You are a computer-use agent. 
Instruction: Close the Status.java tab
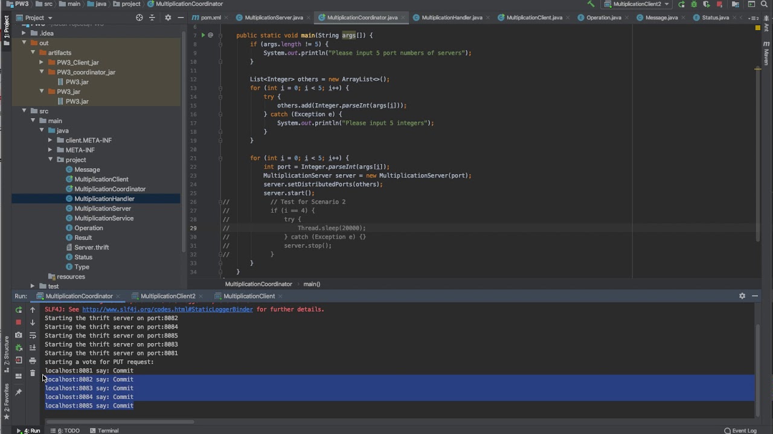click(x=734, y=17)
